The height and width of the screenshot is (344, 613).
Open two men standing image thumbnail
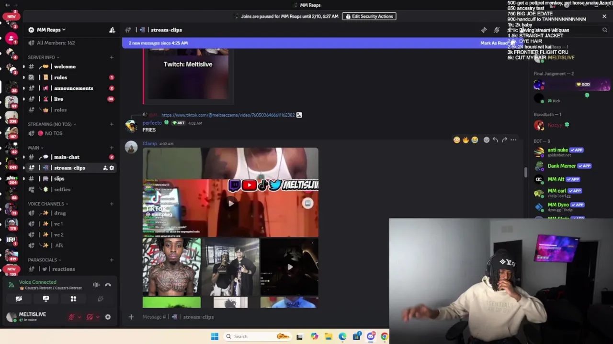point(230,267)
